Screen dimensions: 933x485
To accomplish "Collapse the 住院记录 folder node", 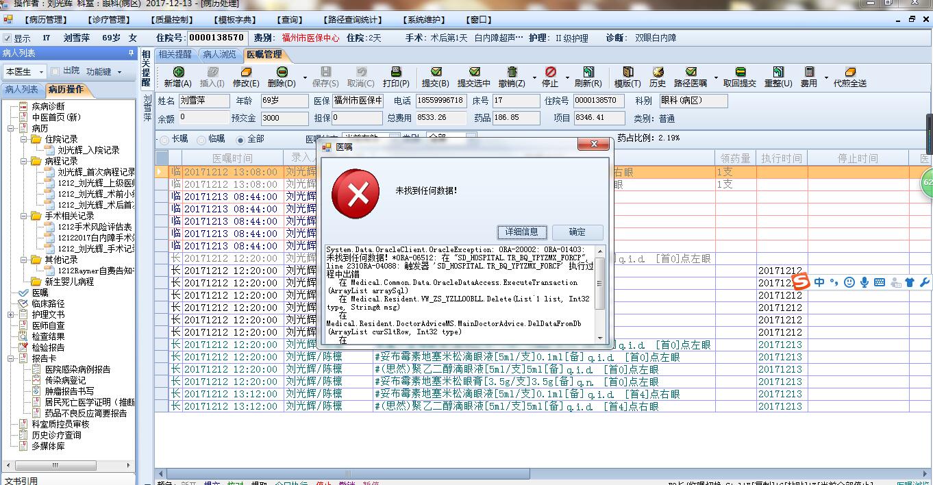I will 23,139.
